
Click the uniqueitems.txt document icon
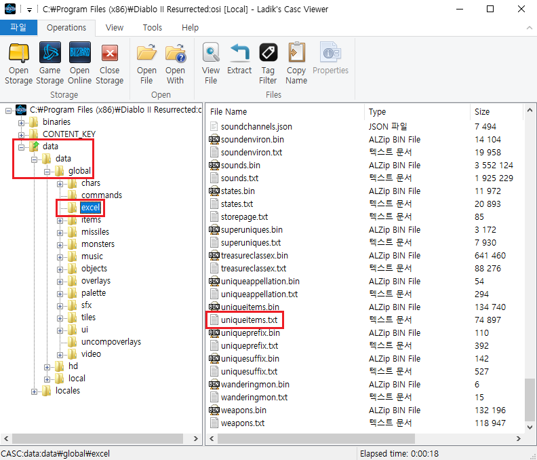tap(214, 320)
